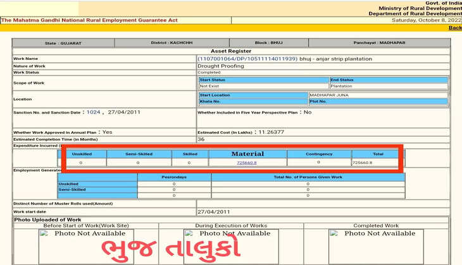Click the Total No. of Persons Given Work header
This screenshot has height=265, width=462.
[308, 177]
